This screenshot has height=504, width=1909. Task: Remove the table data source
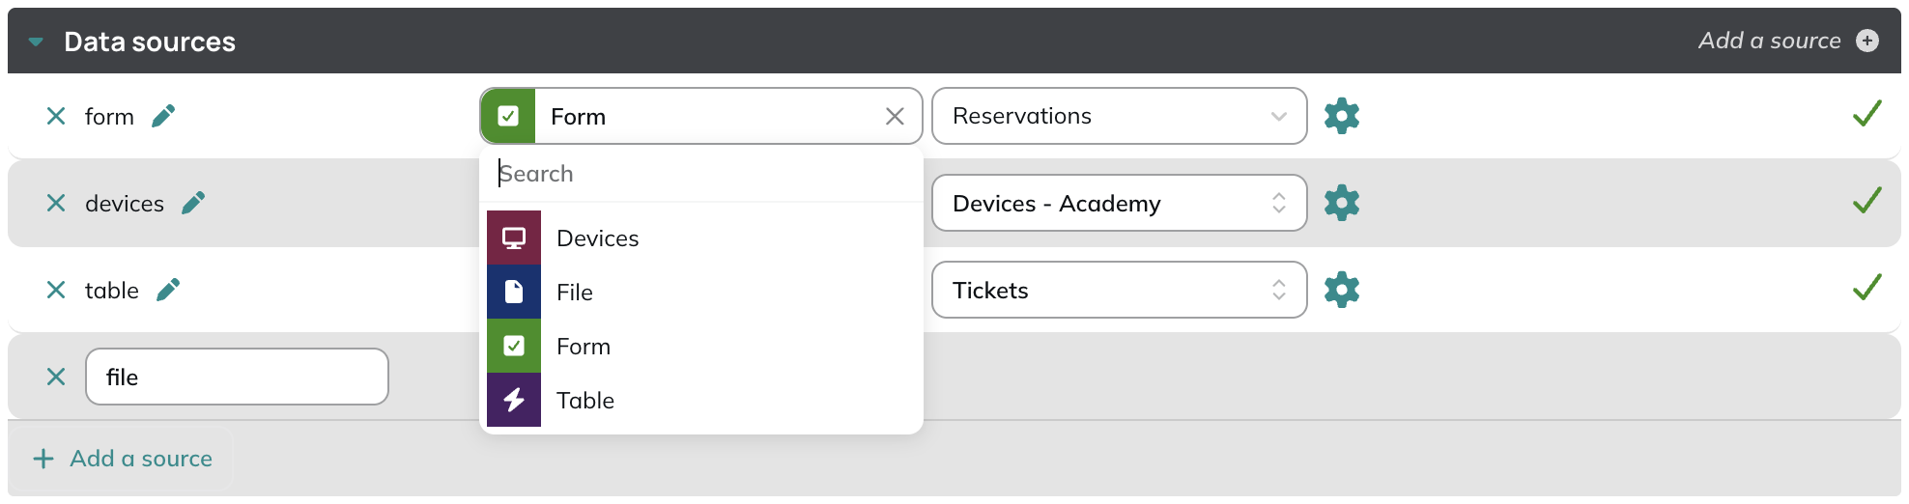point(56,290)
